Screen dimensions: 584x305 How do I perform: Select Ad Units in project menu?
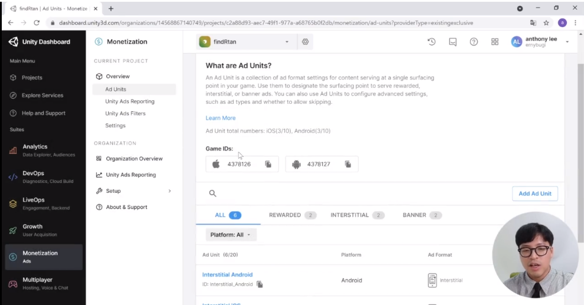click(x=134, y=89)
